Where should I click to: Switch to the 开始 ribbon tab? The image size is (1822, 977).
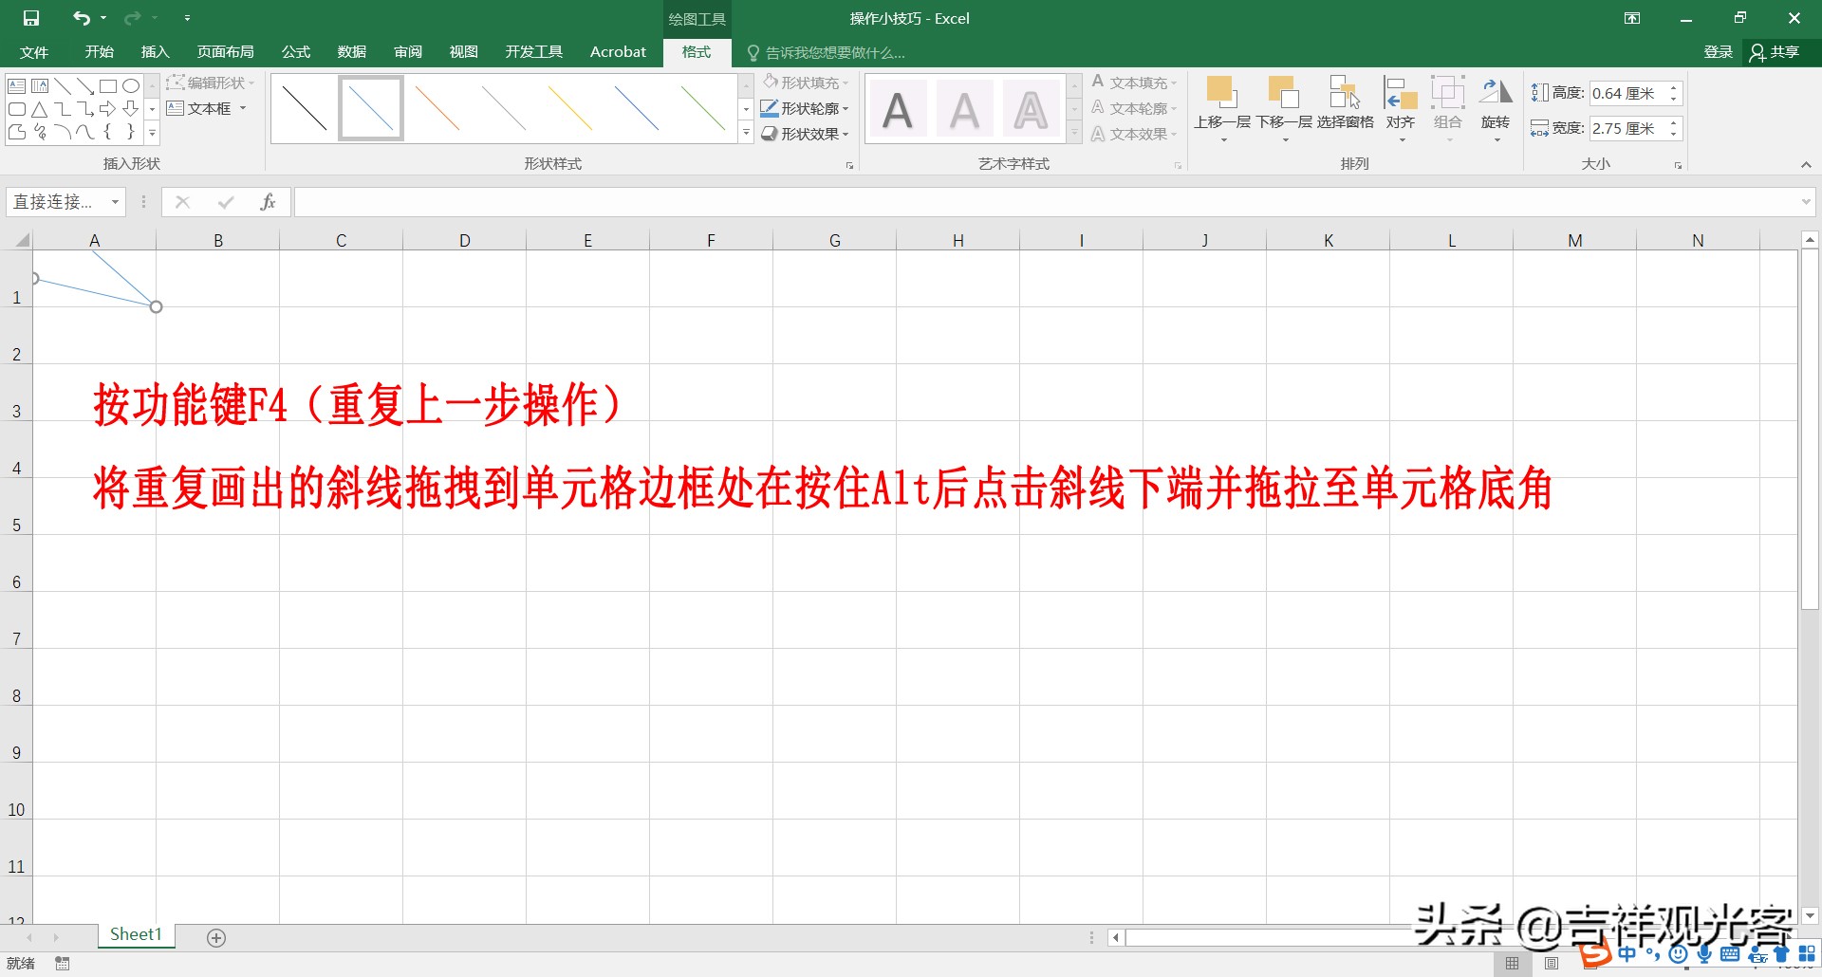point(98,52)
